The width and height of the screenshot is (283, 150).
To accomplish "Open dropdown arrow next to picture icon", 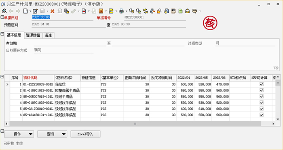I will pos(116,11).
